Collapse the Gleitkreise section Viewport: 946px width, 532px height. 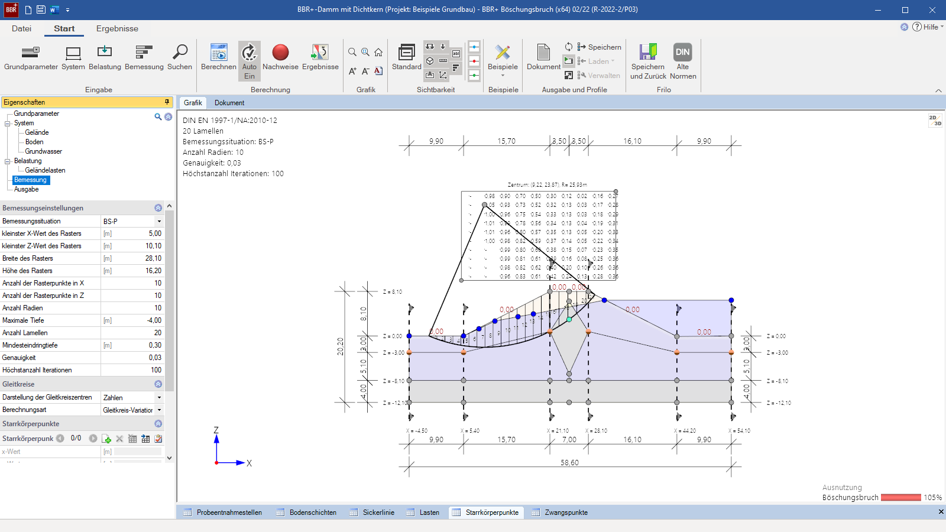[x=158, y=384]
